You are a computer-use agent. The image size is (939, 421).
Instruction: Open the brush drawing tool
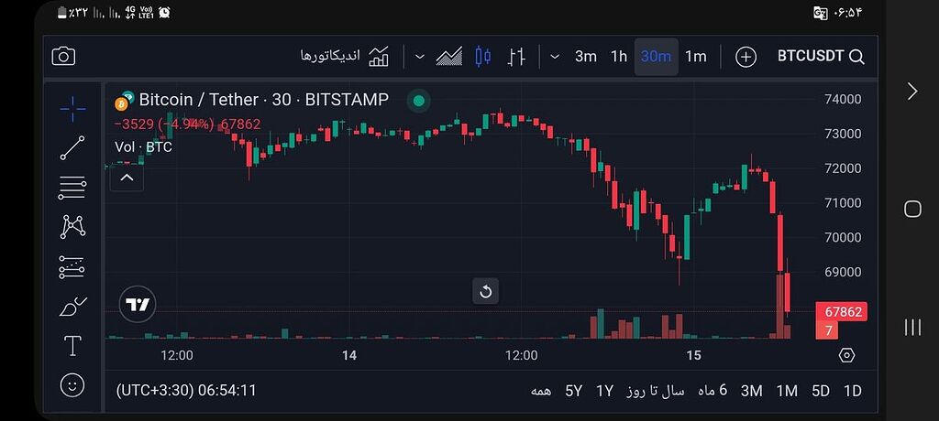72,307
